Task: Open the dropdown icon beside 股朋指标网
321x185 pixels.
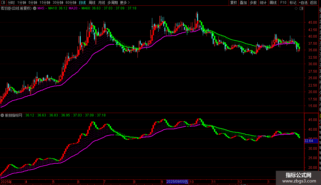Action: click(2, 115)
